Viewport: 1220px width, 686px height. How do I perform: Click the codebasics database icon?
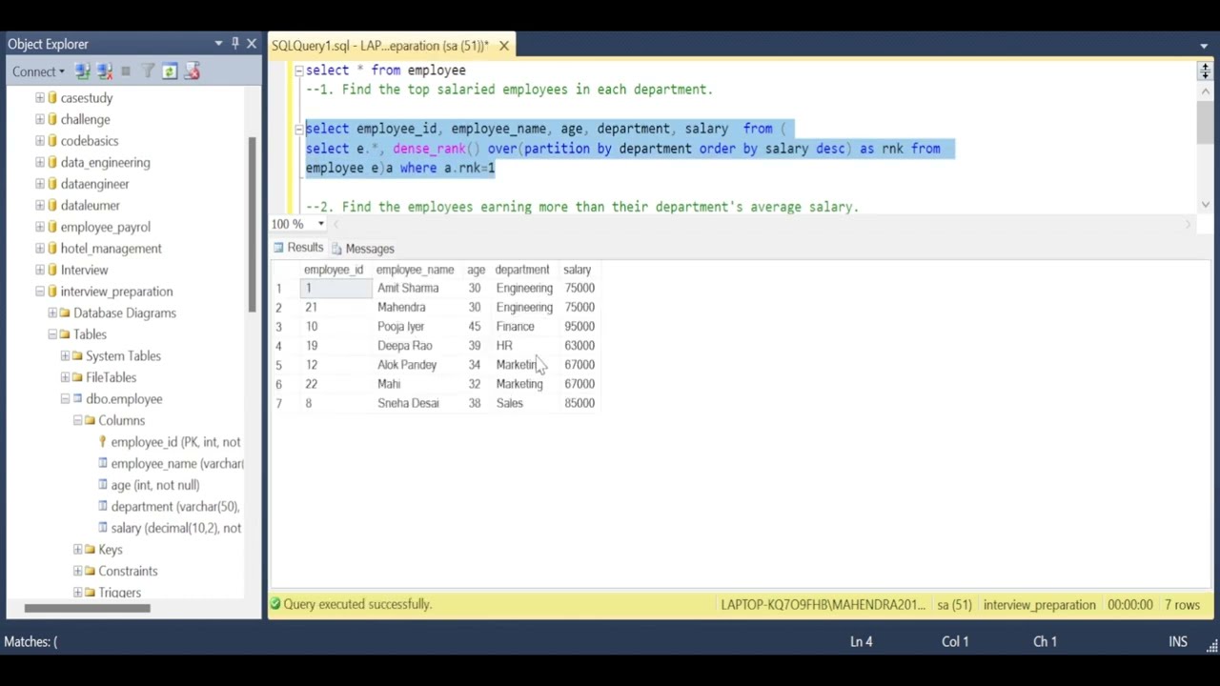point(51,141)
